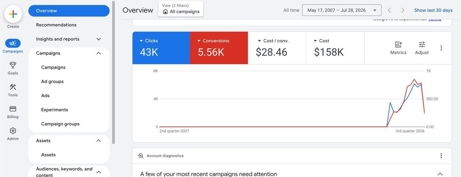
Task: Click the colorful Create plus button
Action: (x=13, y=14)
